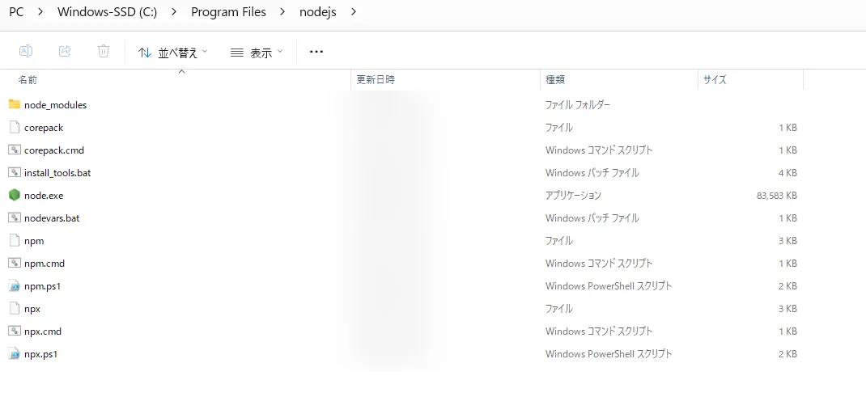Select the node_modules folder icon
Viewport: 866px width, 418px height.
(x=14, y=105)
